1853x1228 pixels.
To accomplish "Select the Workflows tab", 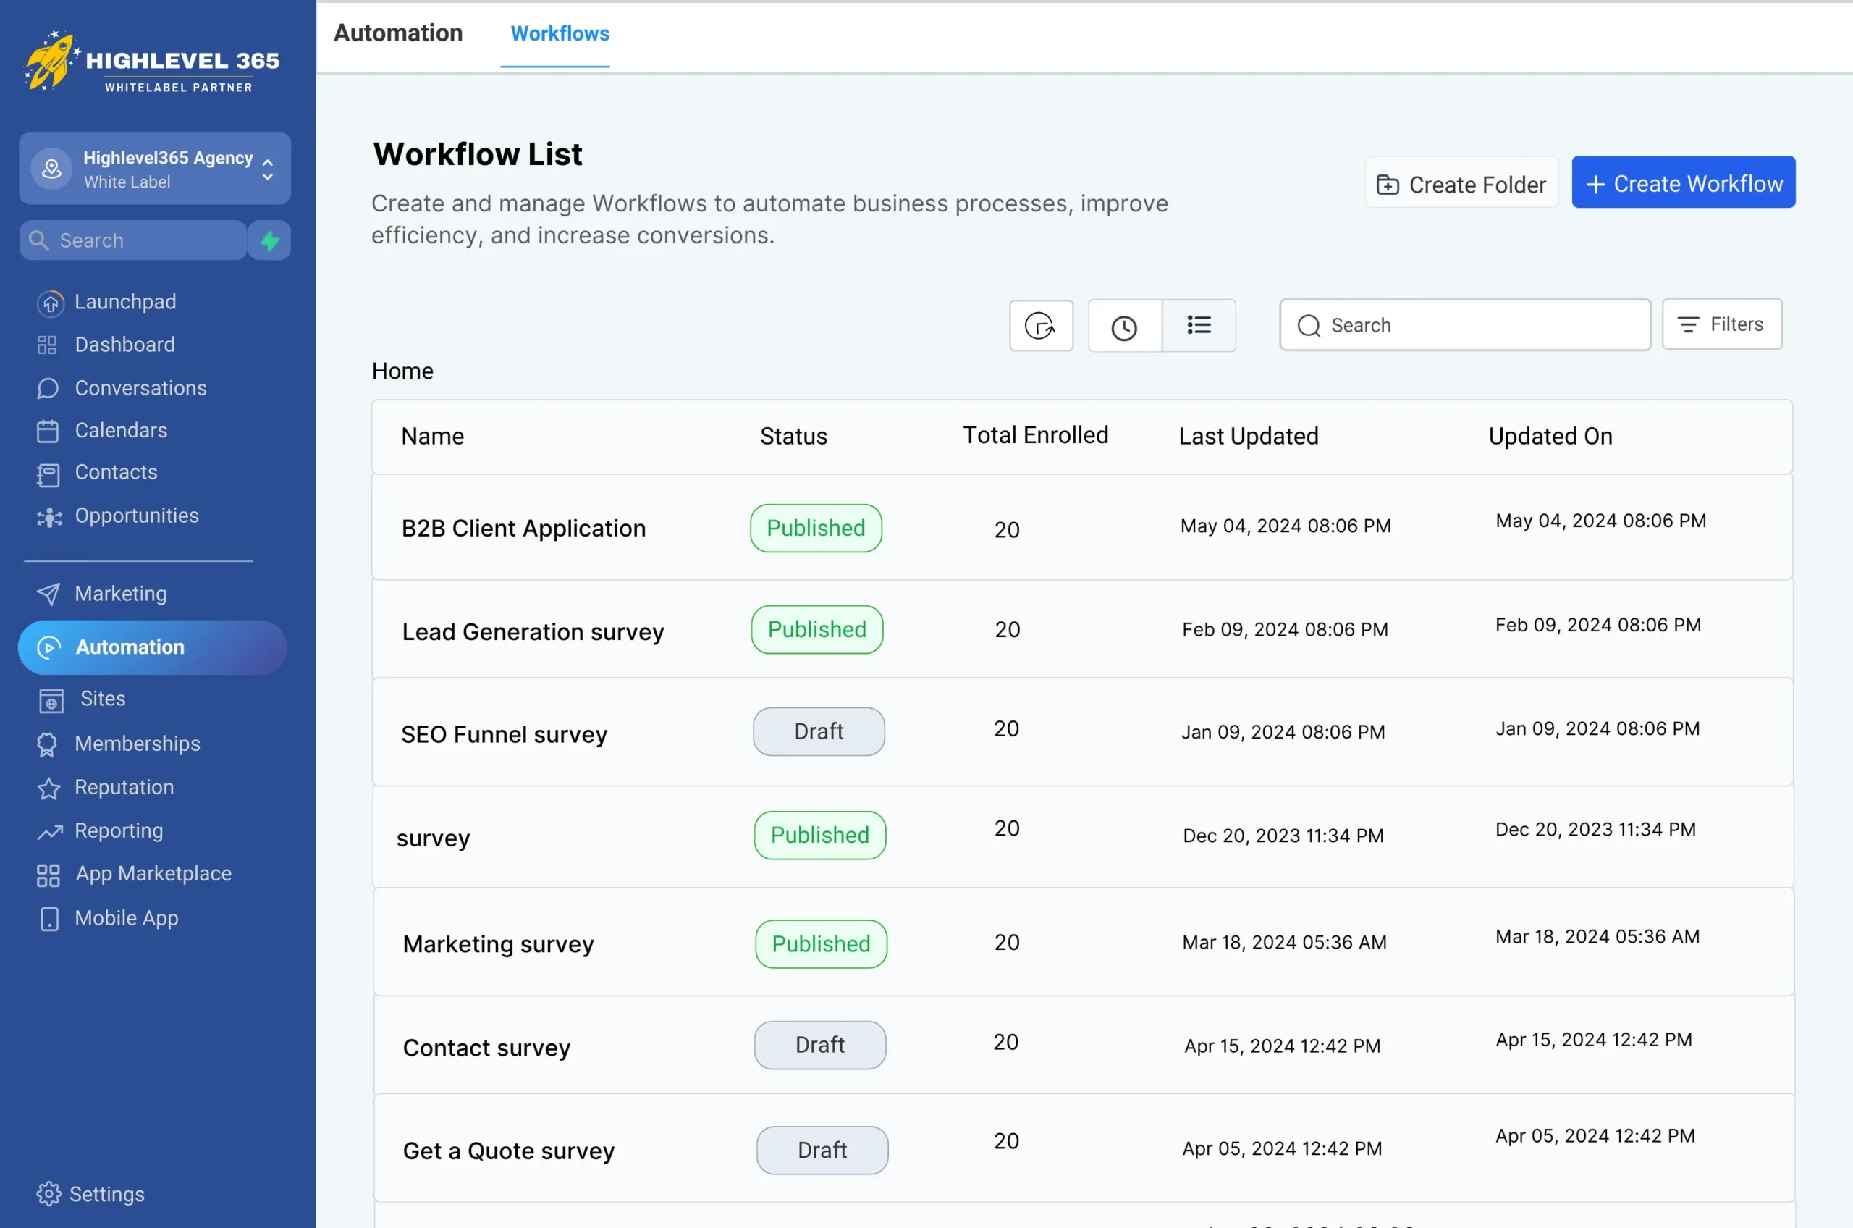I will 559,34.
